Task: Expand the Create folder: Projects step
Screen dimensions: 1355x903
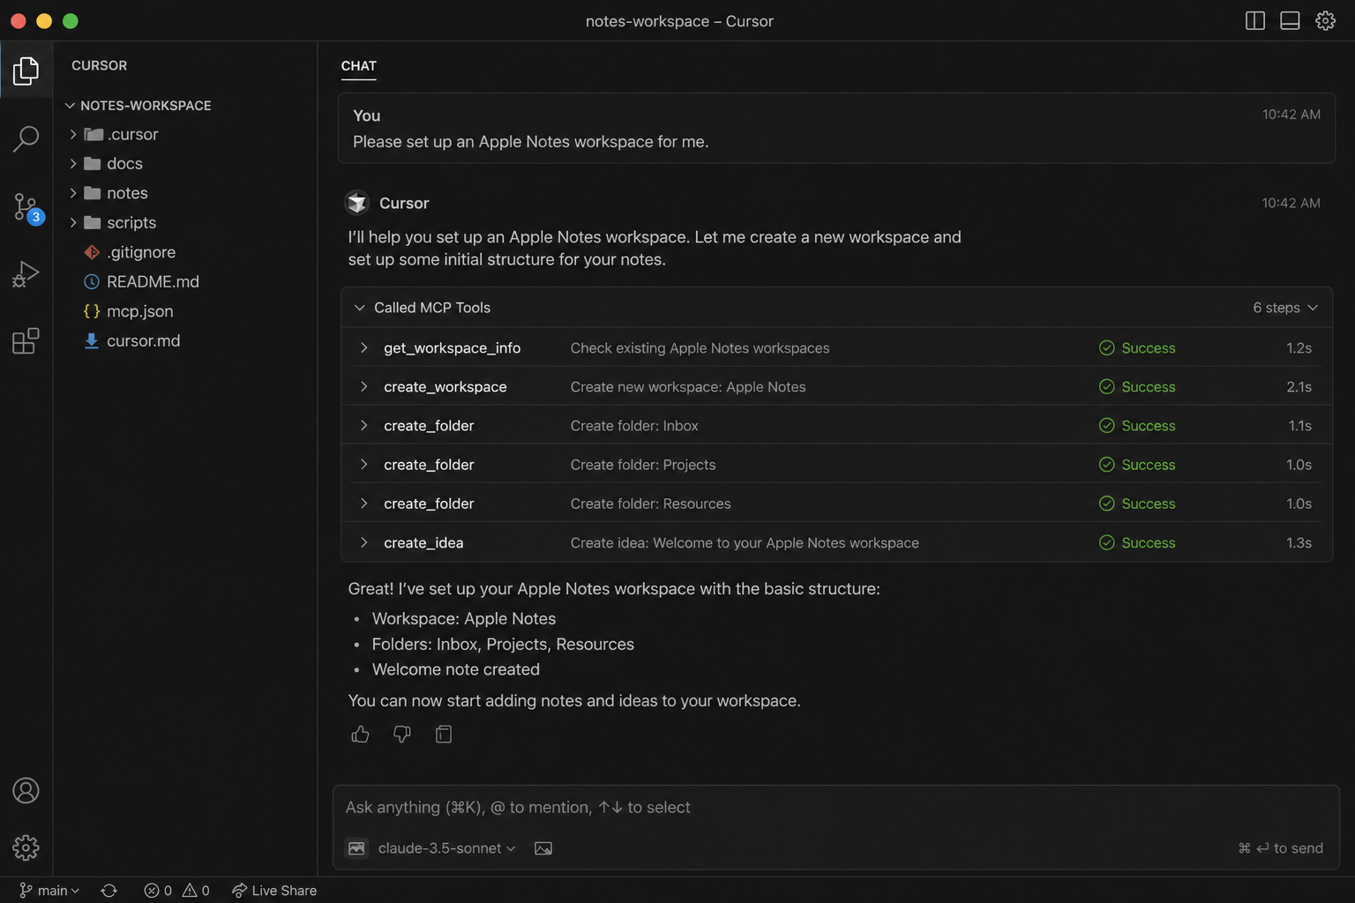Action: click(363, 465)
